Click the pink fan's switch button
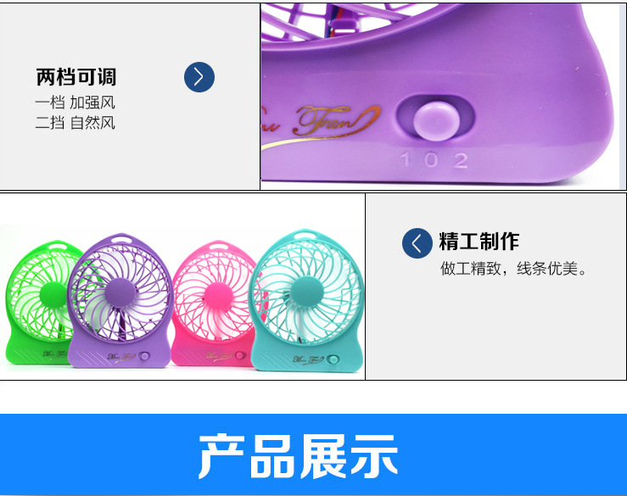 click(x=240, y=355)
